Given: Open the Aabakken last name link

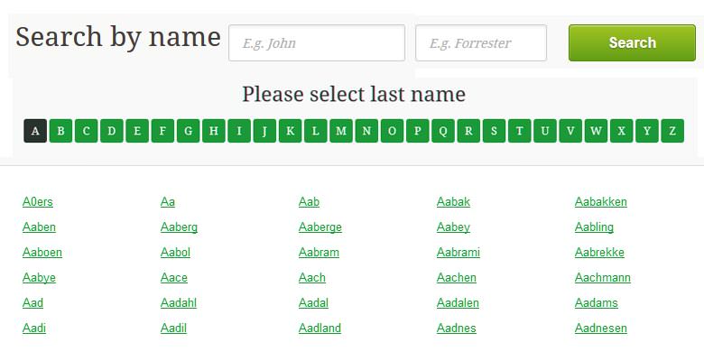Looking at the screenshot, I should click(x=600, y=202).
